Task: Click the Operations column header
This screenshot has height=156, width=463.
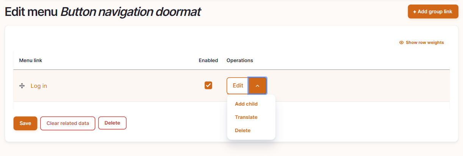Action: click(240, 60)
